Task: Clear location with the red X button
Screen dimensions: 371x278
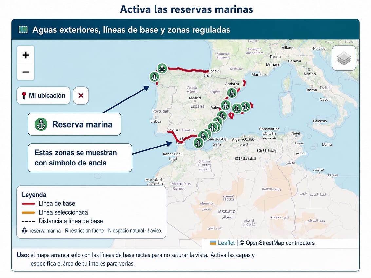Action: click(x=81, y=96)
